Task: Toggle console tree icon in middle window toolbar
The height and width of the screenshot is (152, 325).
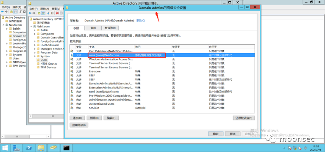Action: 43,13
